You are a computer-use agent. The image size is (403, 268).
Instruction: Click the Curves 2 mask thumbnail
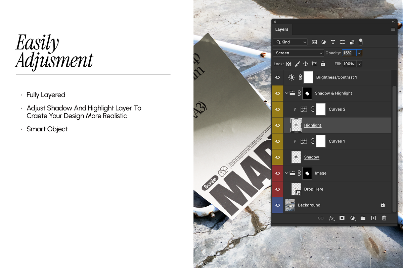pyautogui.click(x=321, y=109)
